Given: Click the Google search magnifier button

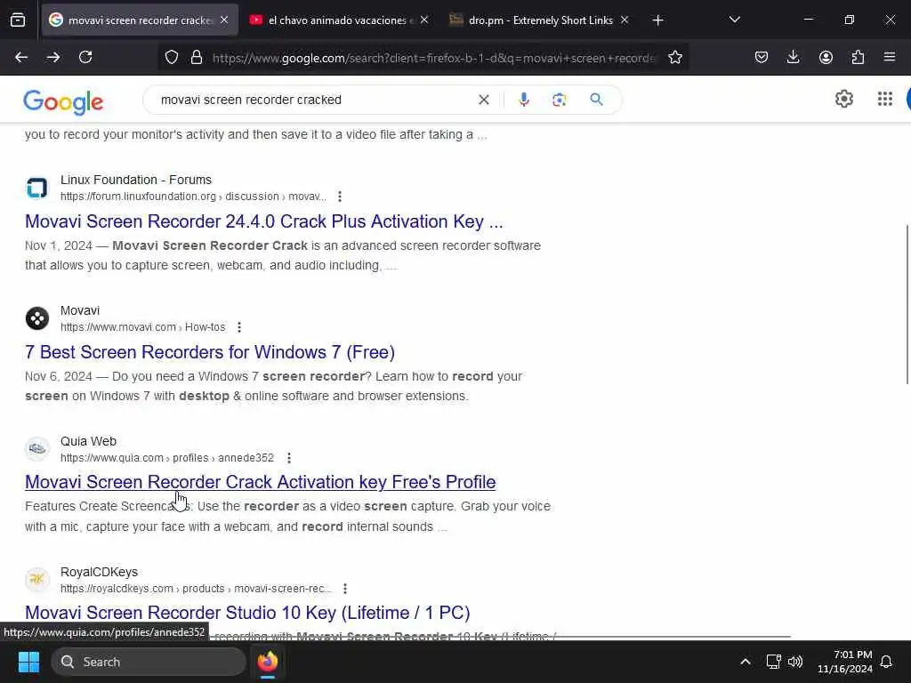Looking at the screenshot, I should [596, 100].
